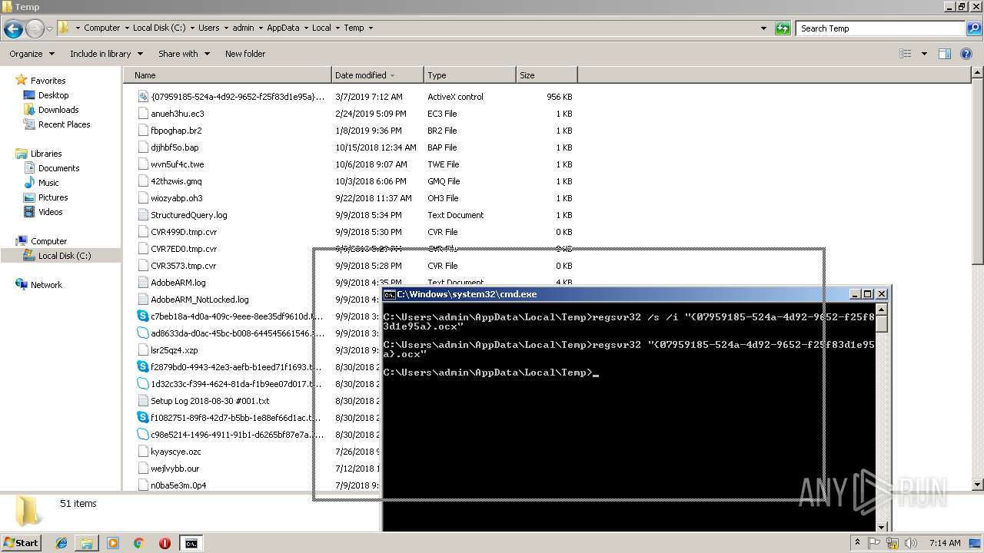984x553 pixels.
Task: Open Internet Explorer from taskbar
Action: 61,543
